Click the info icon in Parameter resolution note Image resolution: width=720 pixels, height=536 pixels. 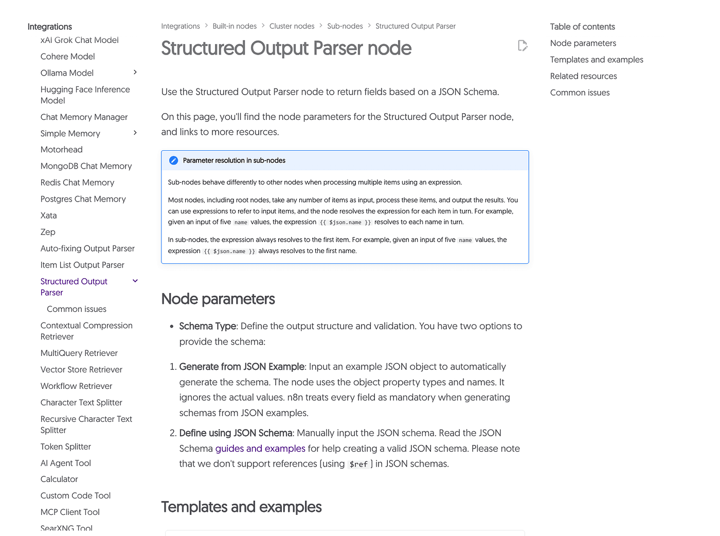click(x=174, y=160)
